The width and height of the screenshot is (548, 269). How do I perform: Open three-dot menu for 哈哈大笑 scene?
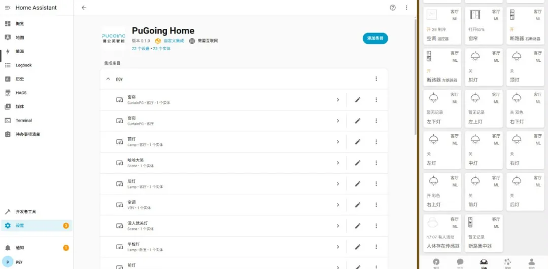[376, 163]
